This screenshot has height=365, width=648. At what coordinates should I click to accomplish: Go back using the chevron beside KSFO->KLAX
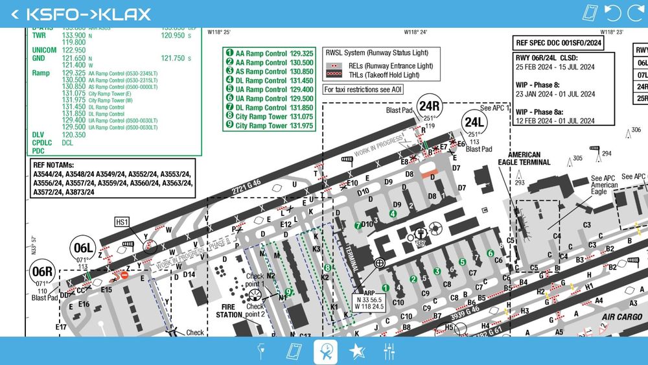15,14
